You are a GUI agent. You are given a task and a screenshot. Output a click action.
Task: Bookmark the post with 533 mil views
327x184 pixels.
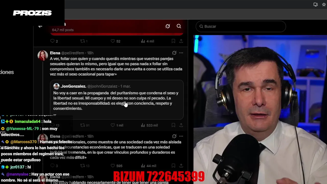(x=173, y=125)
